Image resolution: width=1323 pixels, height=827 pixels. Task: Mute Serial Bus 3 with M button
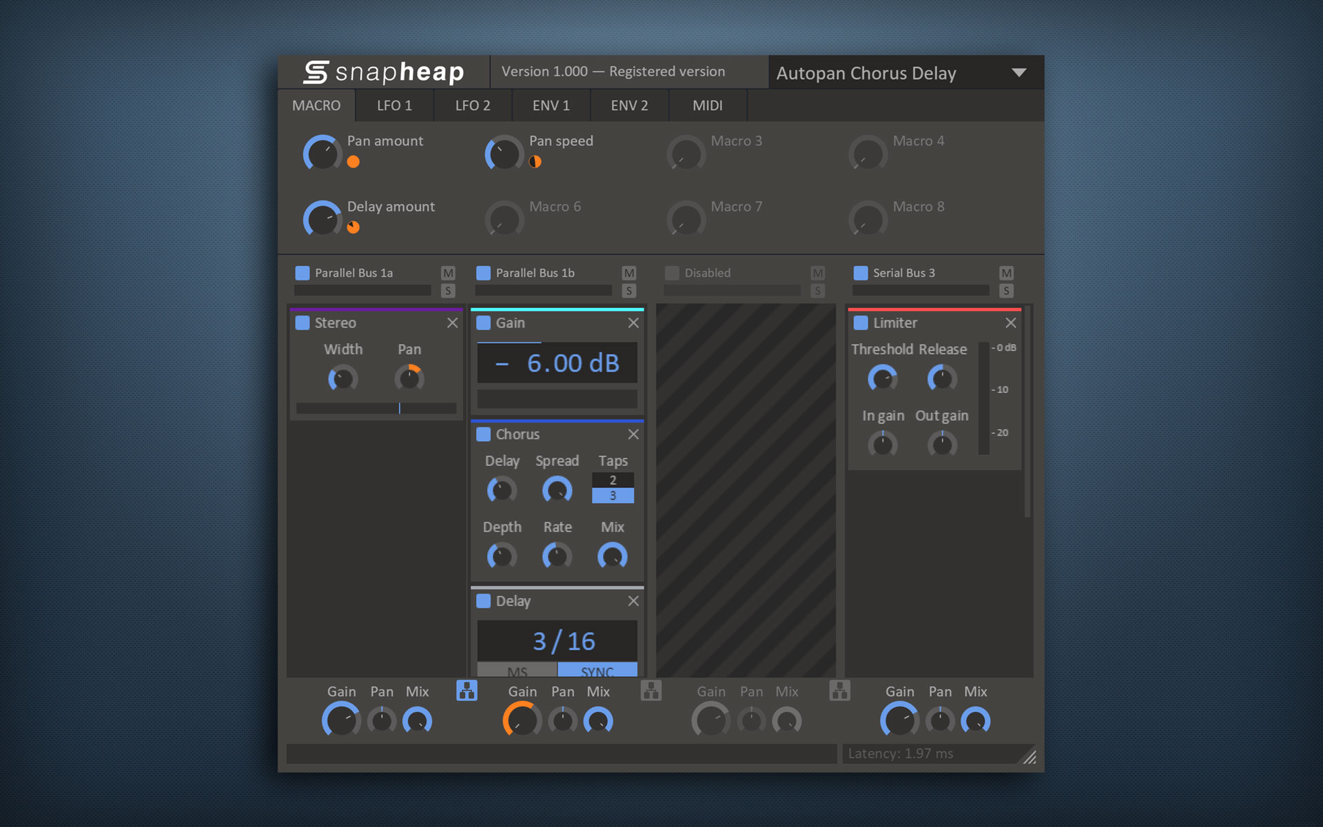pos(1007,273)
